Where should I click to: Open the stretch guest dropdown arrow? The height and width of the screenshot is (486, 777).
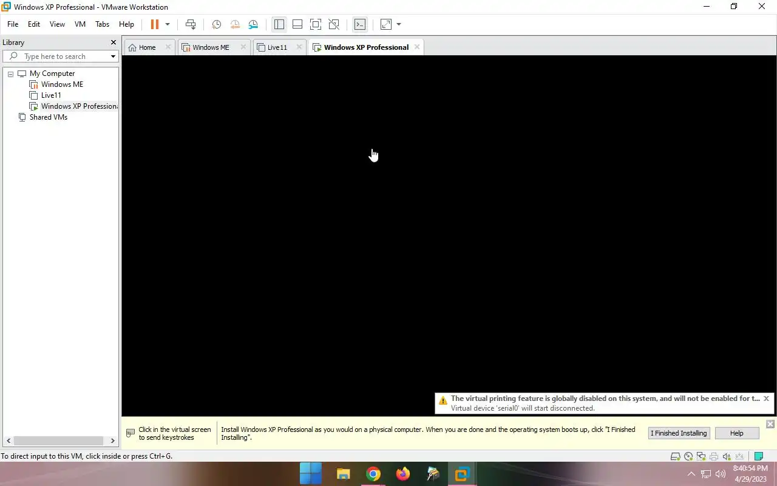399,24
